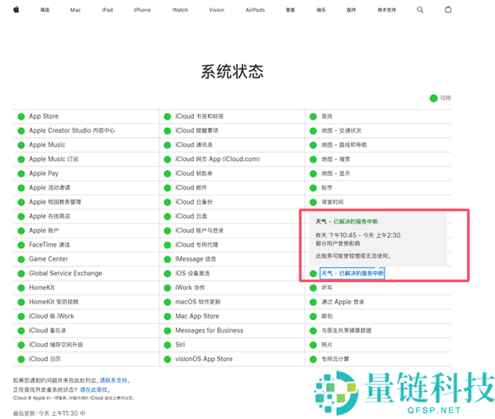Screen dimensions: 495x419
Task: Select Watch in the navigation bar
Action: tap(180, 10)
